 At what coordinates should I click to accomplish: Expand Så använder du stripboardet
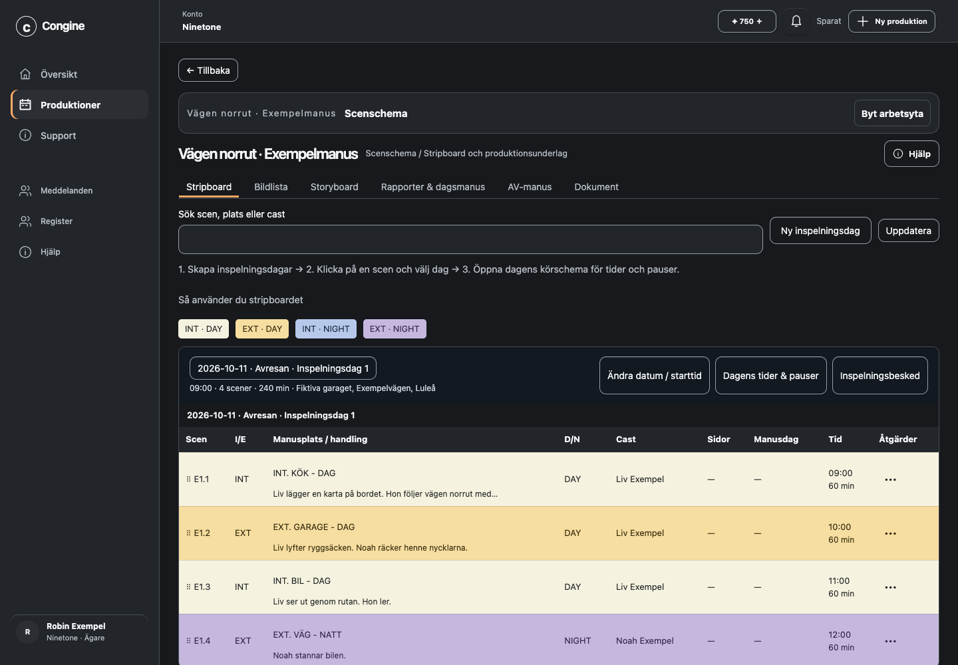241,300
